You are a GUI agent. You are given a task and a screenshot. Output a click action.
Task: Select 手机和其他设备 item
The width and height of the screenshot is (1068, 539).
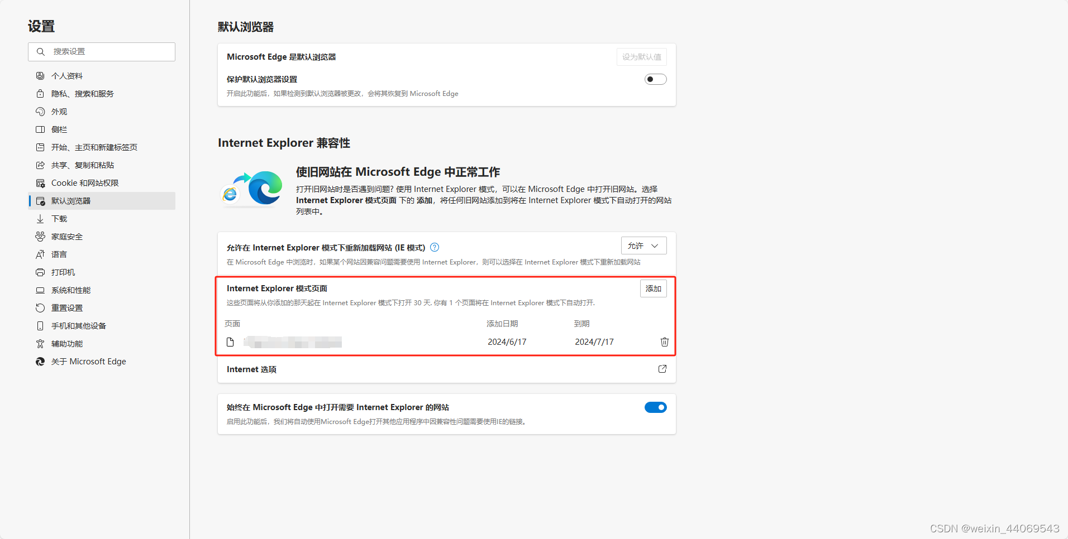point(102,326)
